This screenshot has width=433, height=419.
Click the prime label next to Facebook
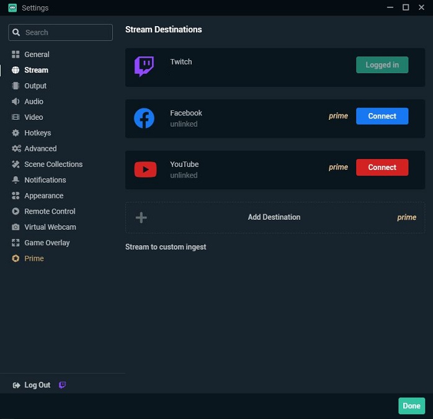point(338,116)
